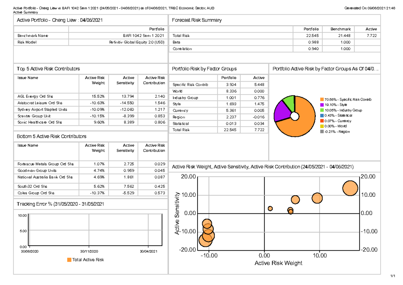Click the 2.140 active risk contribution value
403x285 pixels.
tap(160, 96)
